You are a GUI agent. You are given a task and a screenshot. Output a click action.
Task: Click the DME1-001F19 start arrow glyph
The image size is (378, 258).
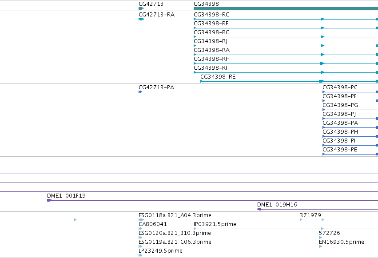(49, 200)
